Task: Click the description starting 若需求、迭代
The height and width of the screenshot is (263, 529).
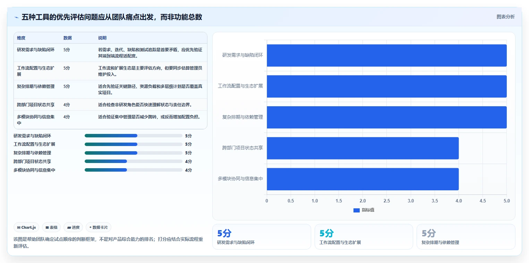Action: coord(150,53)
